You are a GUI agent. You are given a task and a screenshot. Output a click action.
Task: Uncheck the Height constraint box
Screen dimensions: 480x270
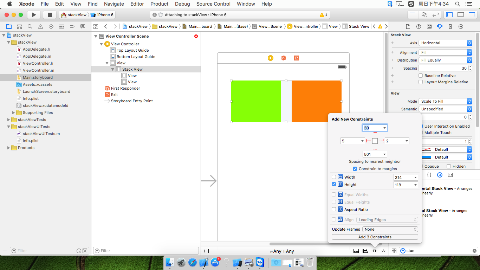pyautogui.click(x=334, y=185)
